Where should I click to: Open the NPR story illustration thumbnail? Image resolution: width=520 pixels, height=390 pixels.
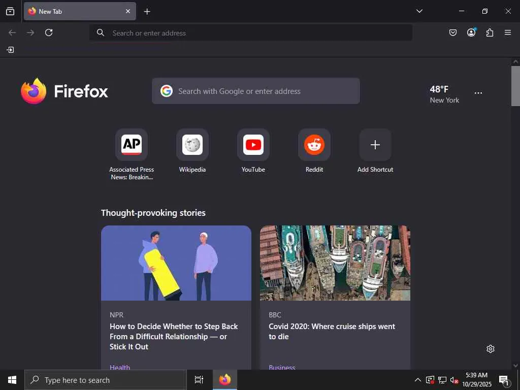click(x=176, y=263)
